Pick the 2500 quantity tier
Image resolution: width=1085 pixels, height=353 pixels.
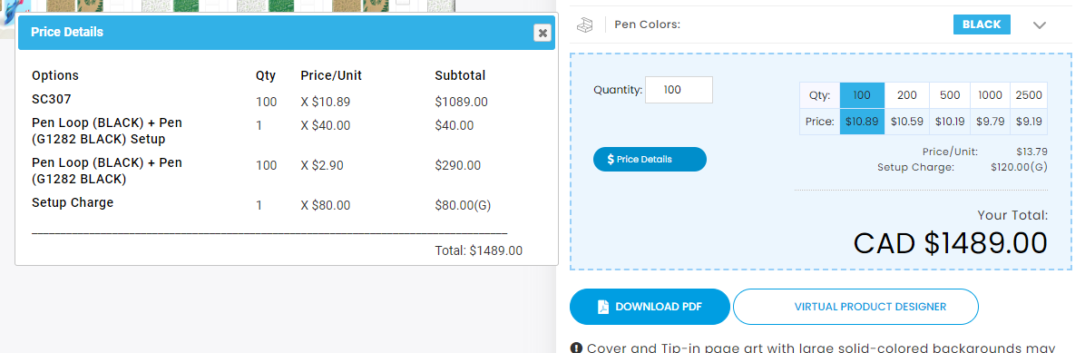(1028, 95)
